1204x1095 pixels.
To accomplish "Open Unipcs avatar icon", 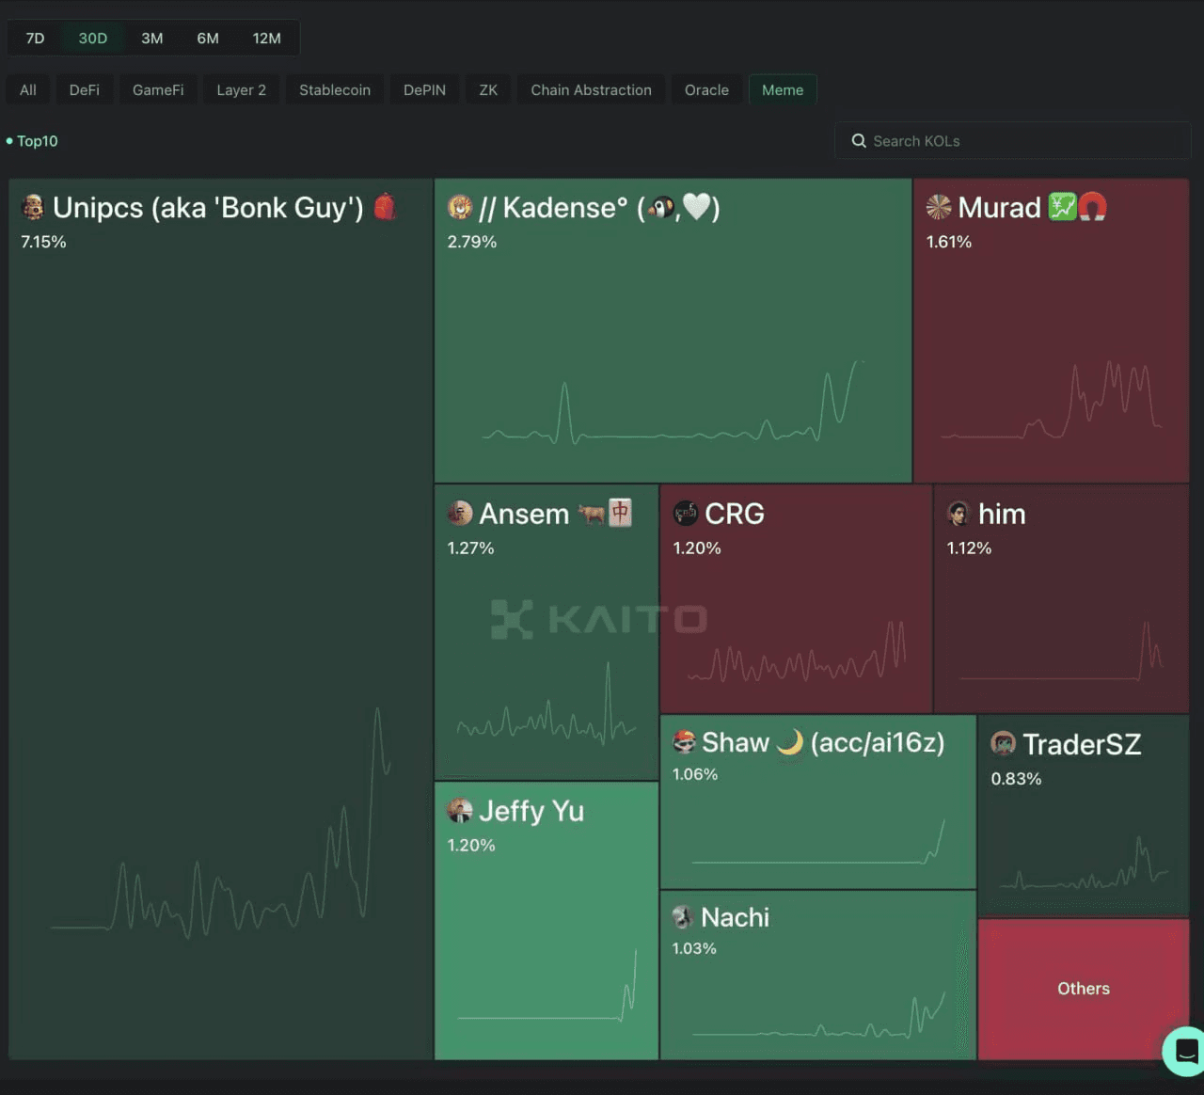I will [x=33, y=208].
